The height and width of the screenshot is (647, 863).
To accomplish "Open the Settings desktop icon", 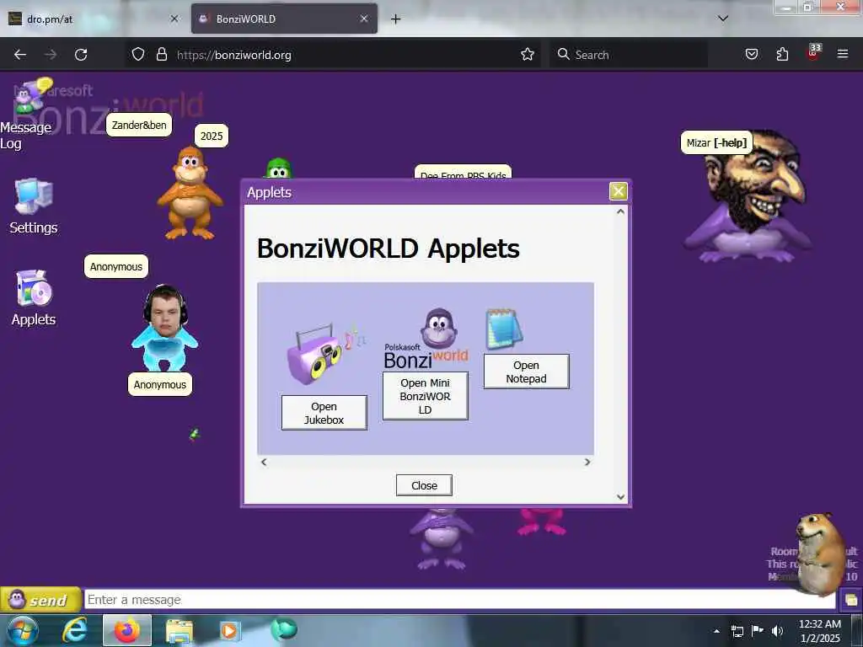I will (x=33, y=206).
